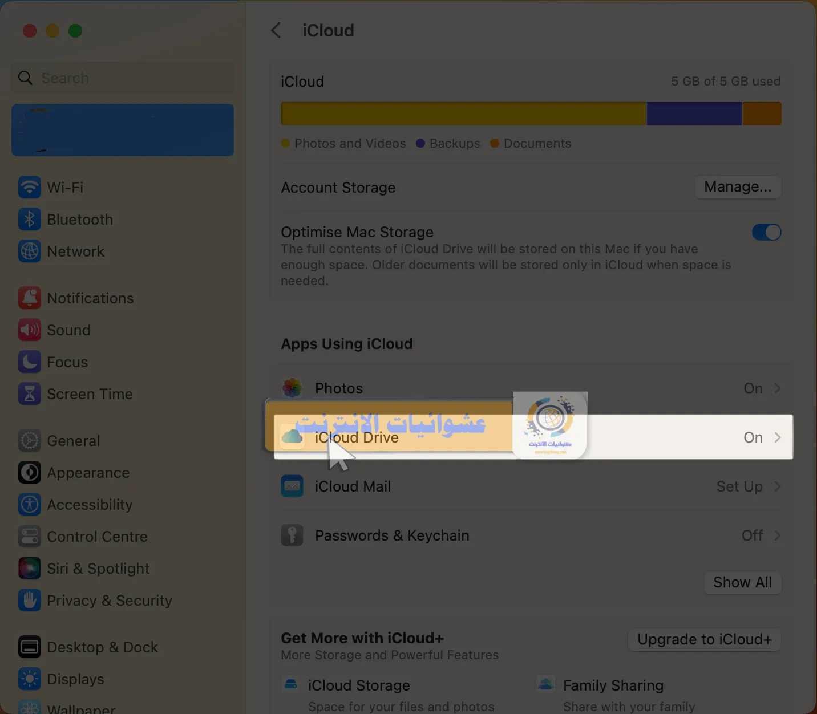Click the Bluetooth icon in sidebar
The height and width of the screenshot is (714, 817).
30,219
